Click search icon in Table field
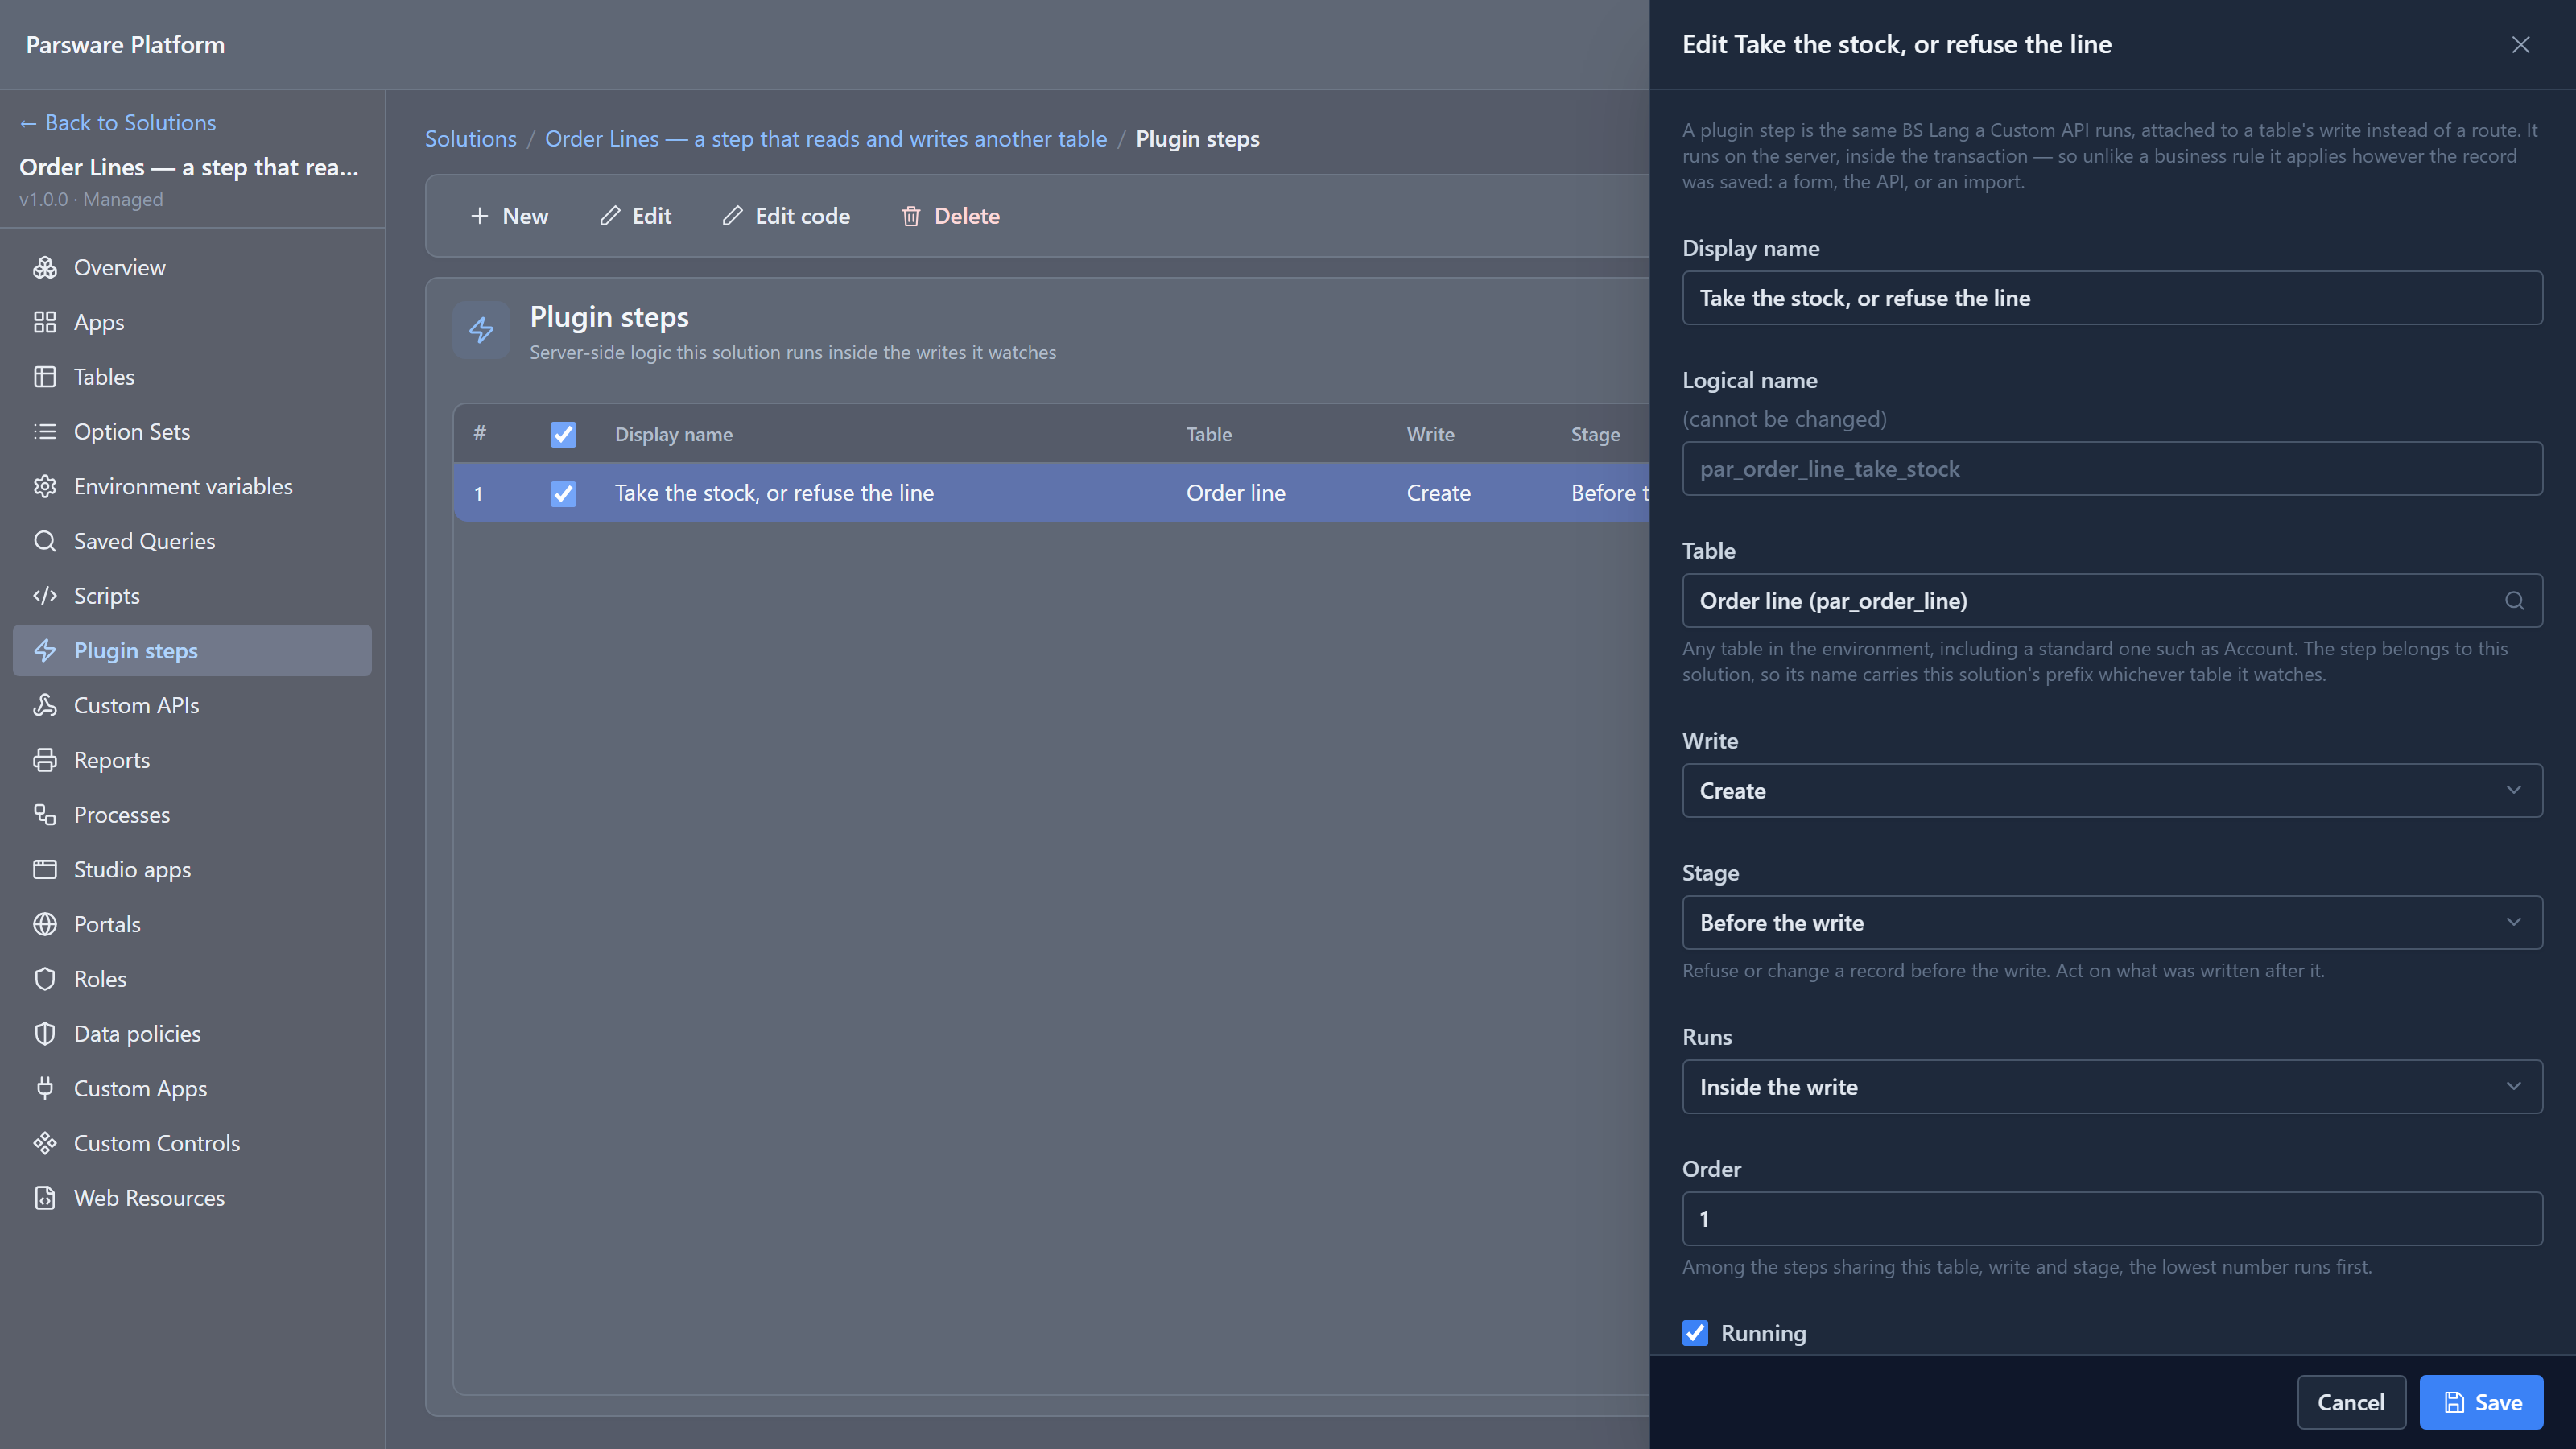This screenshot has width=2576, height=1449. click(x=2514, y=601)
